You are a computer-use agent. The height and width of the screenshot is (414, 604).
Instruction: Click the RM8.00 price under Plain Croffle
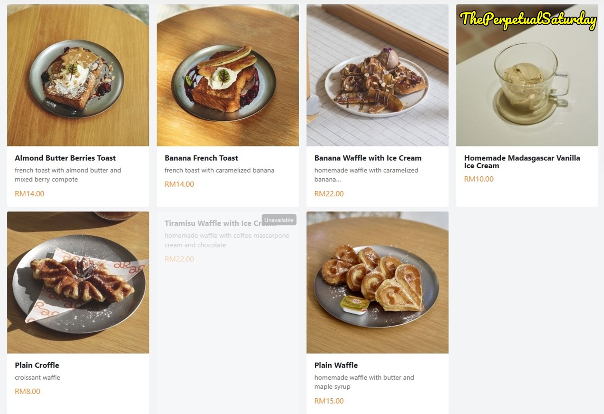coord(28,392)
